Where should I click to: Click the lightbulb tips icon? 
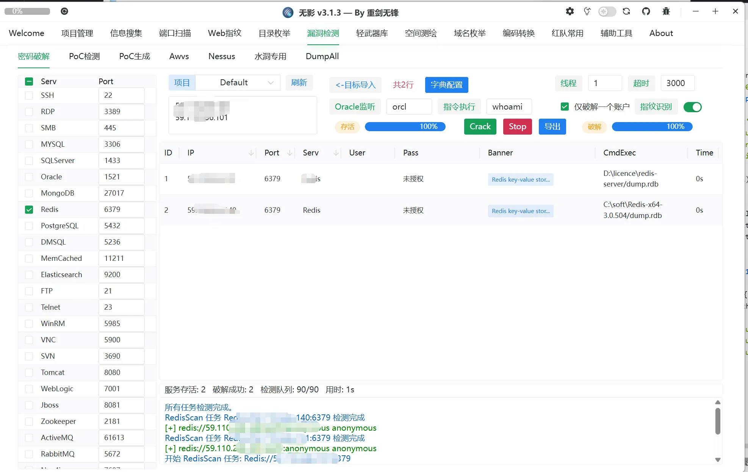(587, 11)
